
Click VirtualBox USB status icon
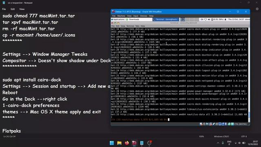214,124
